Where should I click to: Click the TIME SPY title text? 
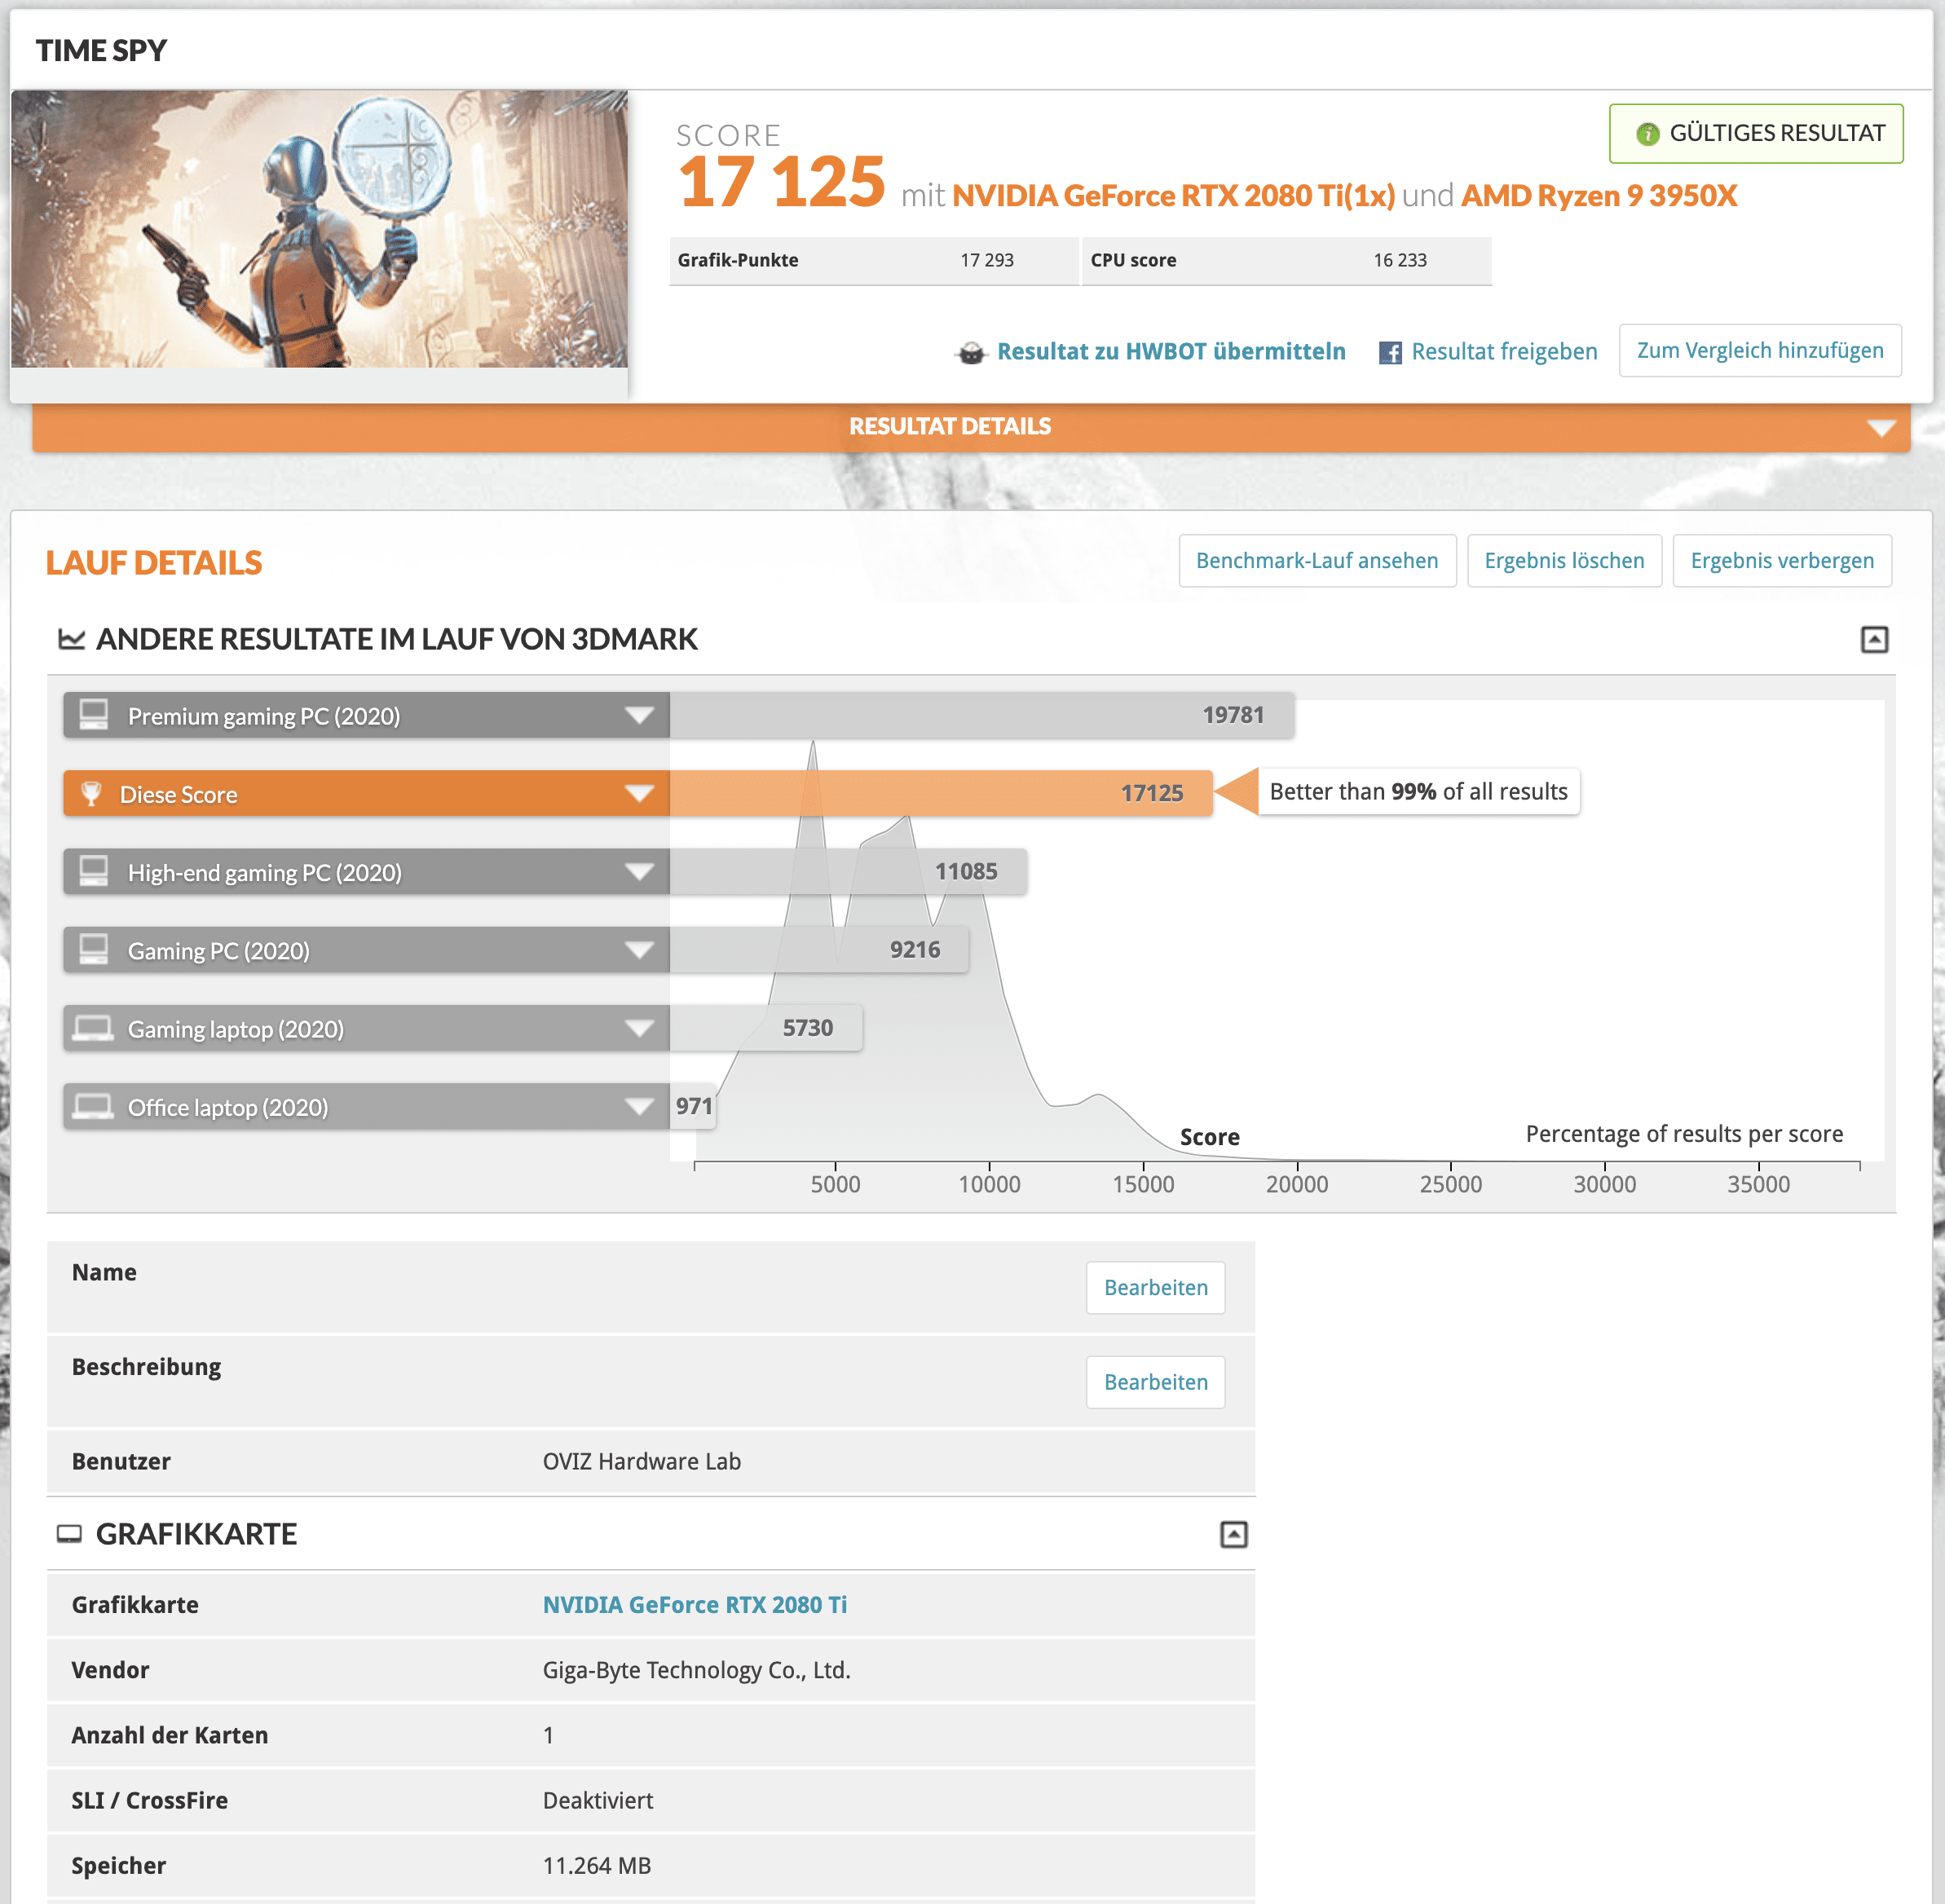pyautogui.click(x=101, y=50)
